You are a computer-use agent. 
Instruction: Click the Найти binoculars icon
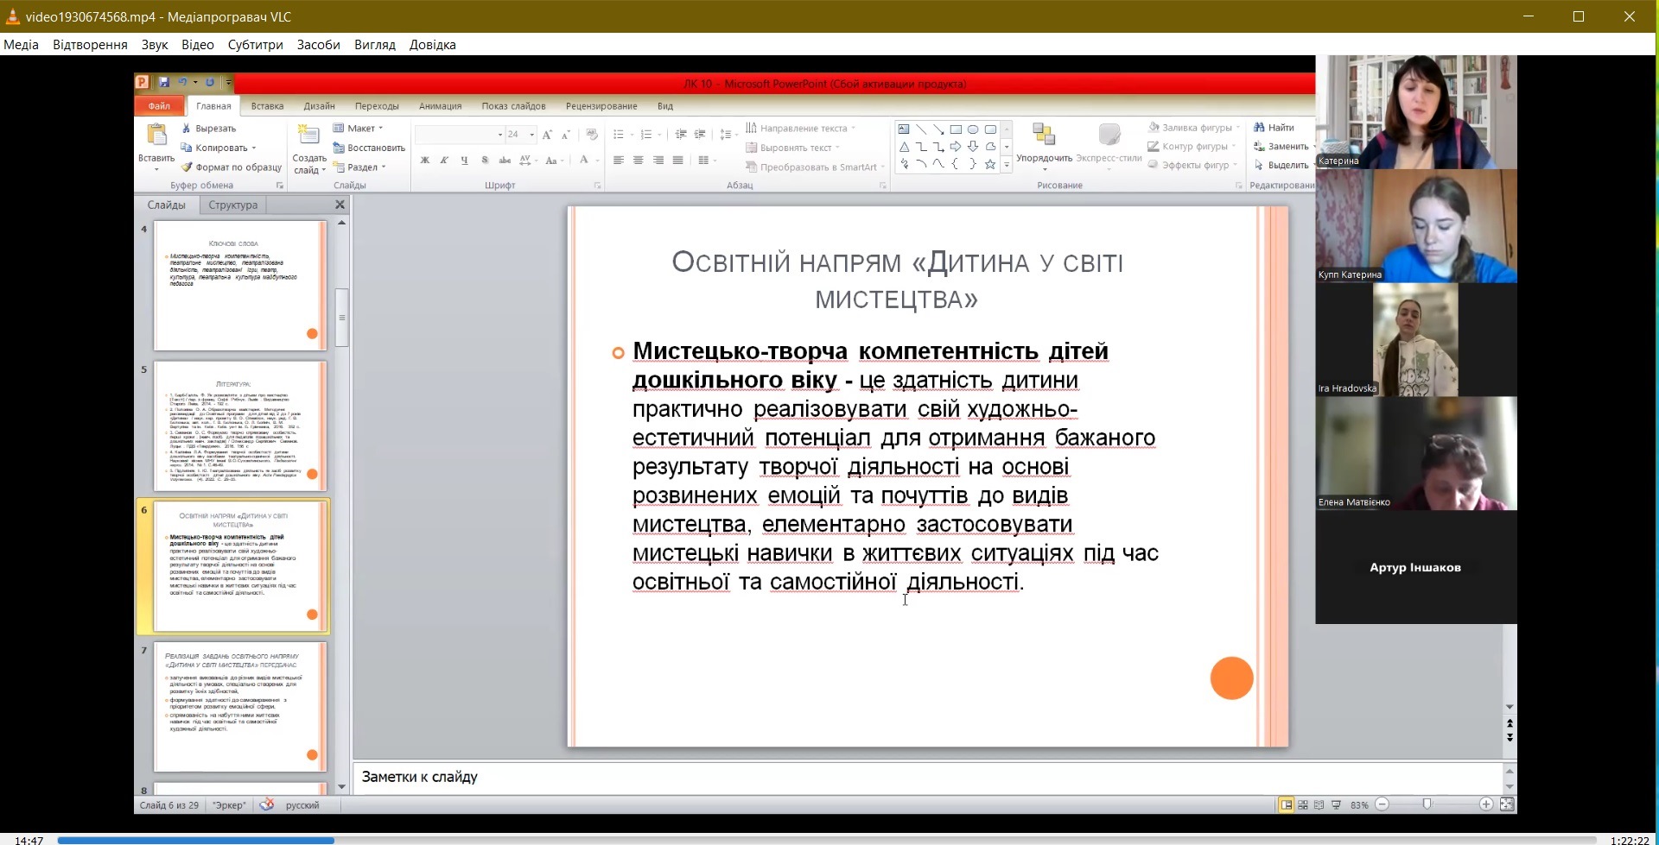(x=1259, y=128)
